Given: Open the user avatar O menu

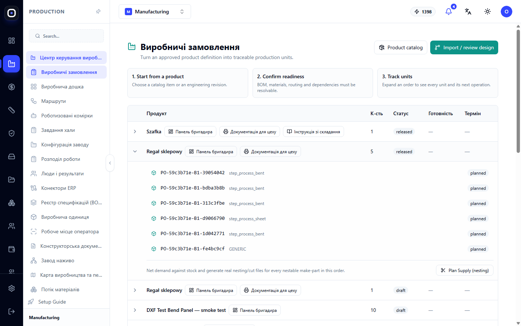Looking at the screenshot, I should point(507,12).
